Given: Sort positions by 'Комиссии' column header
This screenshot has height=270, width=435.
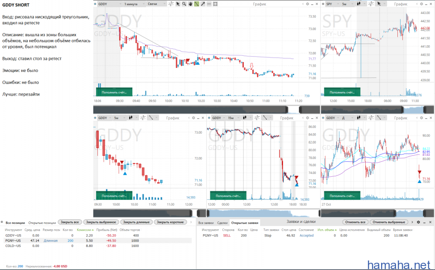Looking at the screenshot, I should click(x=85, y=230).
